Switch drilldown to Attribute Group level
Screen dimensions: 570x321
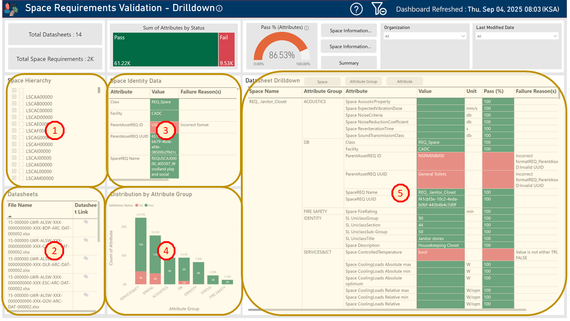tap(363, 82)
